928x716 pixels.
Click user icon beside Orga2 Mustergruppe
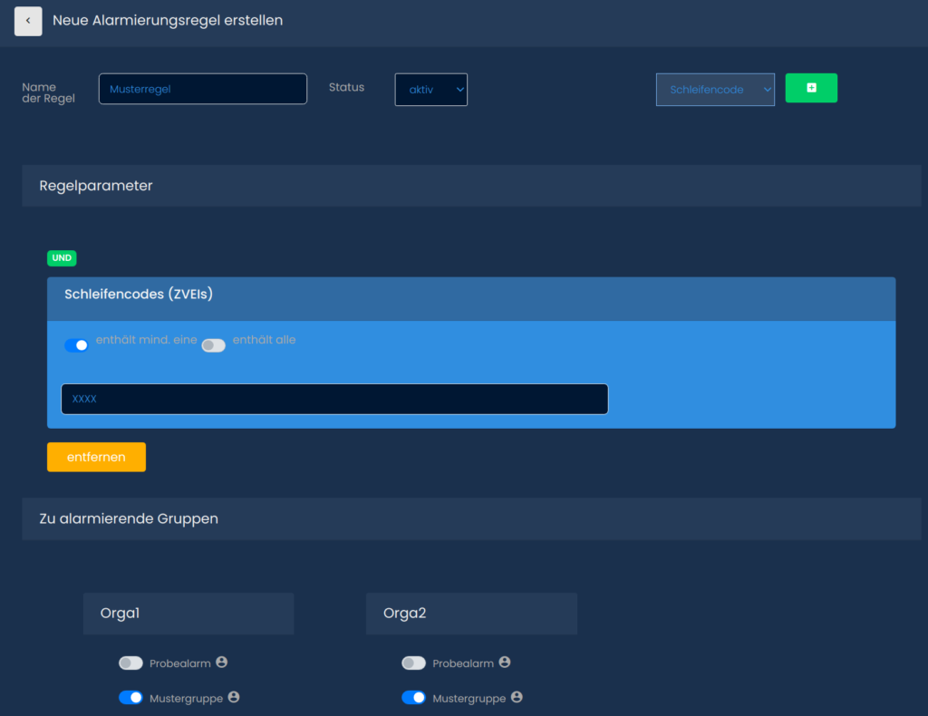(x=517, y=697)
